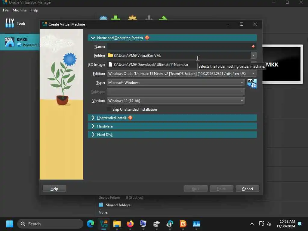Click the orange G application taskbar icon

pyautogui.click(x=183, y=224)
